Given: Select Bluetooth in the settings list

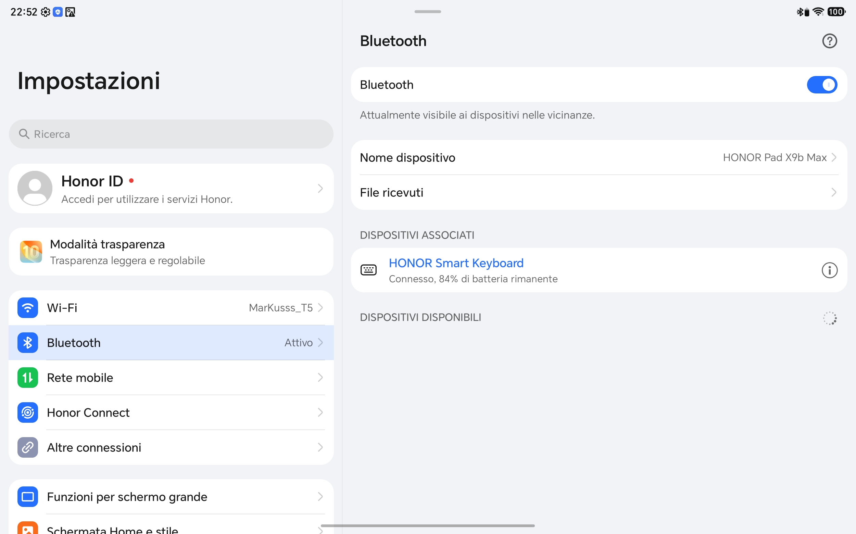Looking at the screenshot, I should tap(171, 343).
